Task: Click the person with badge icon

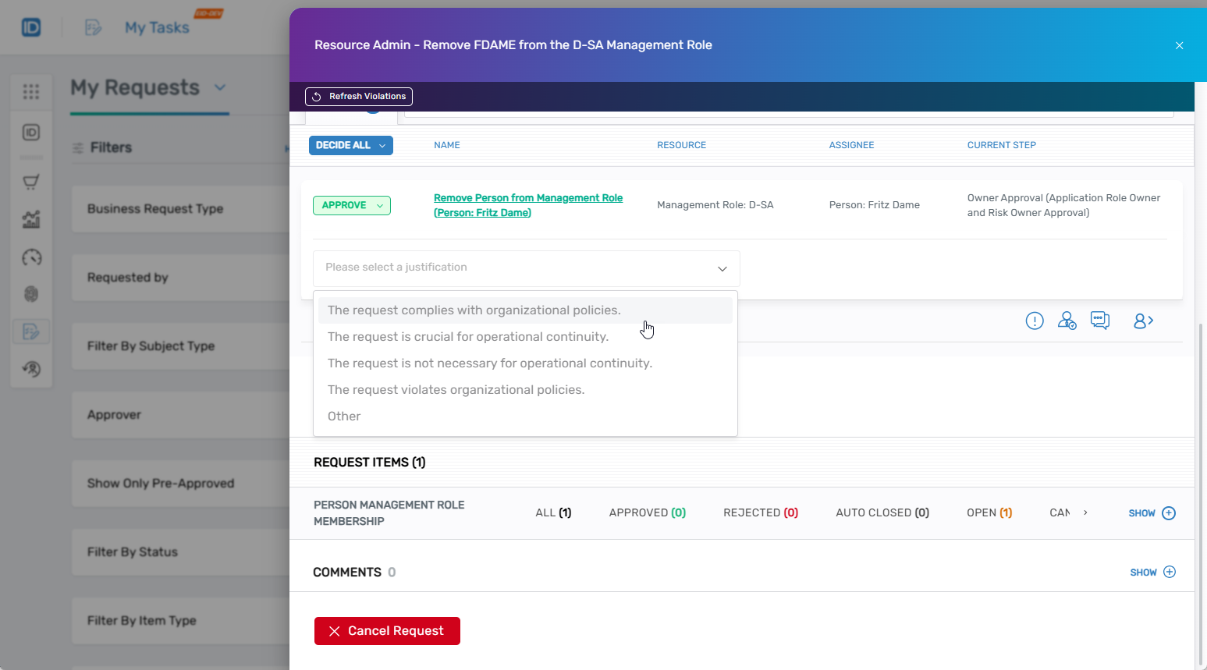Action: coord(1067,321)
